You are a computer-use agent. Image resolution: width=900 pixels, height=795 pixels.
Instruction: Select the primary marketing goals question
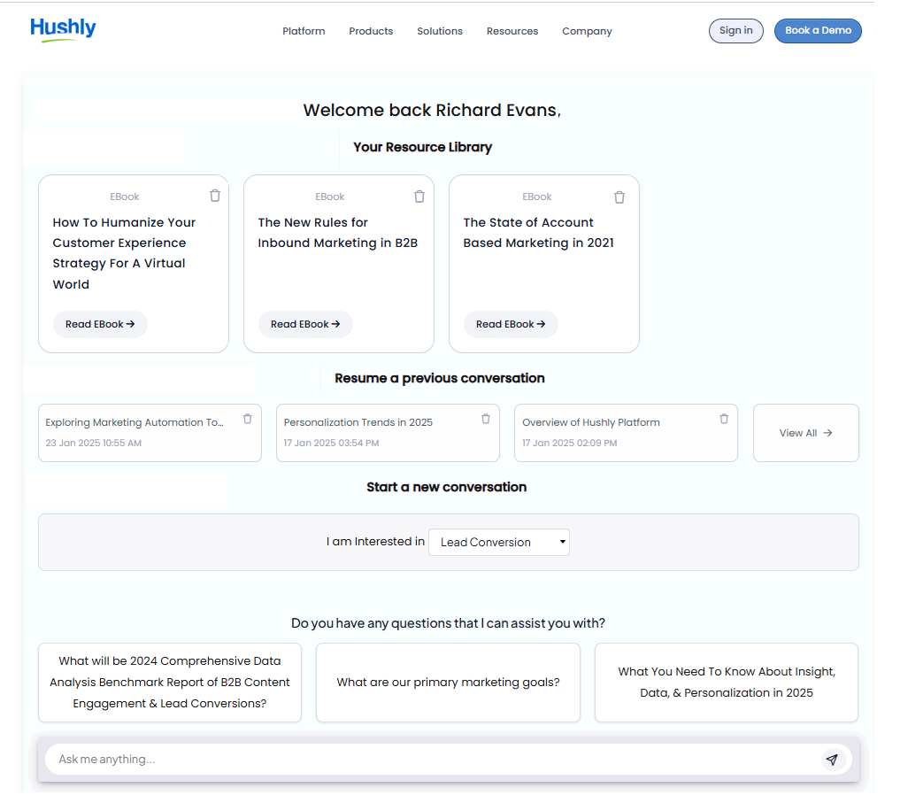449,683
